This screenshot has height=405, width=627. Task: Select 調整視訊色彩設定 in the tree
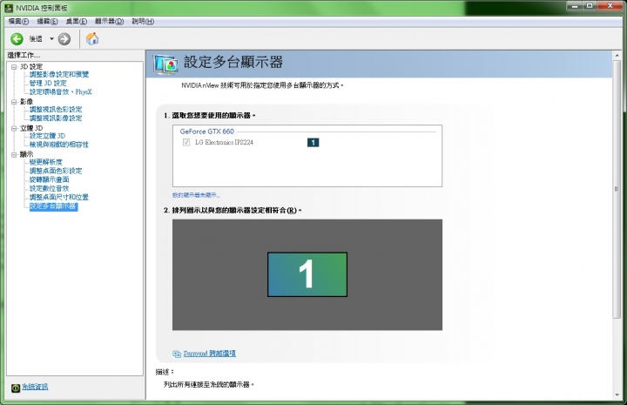(x=56, y=110)
